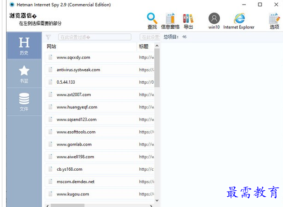Click the horizontal scrollbar left arrow

pos(48,206)
